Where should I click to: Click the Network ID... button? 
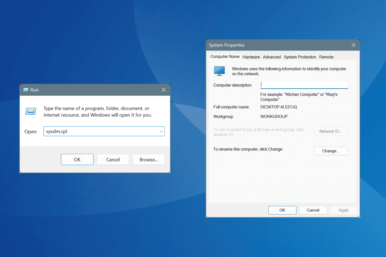(x=331, y=131)
